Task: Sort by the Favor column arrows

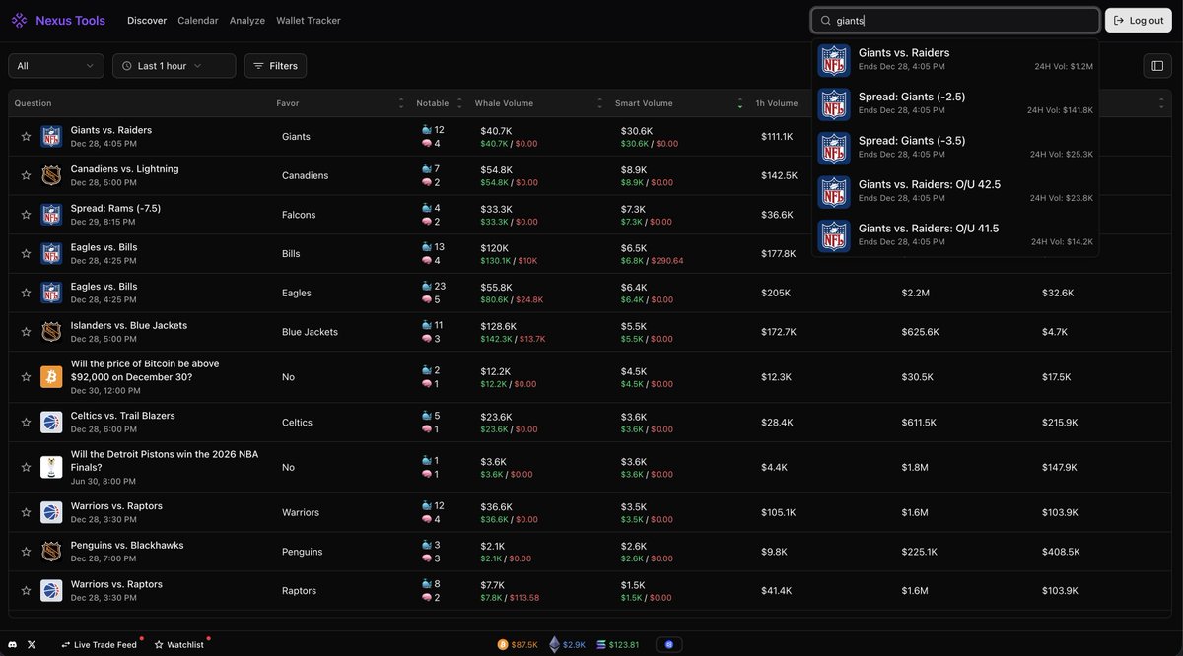Action: click(x=401, y=103)
